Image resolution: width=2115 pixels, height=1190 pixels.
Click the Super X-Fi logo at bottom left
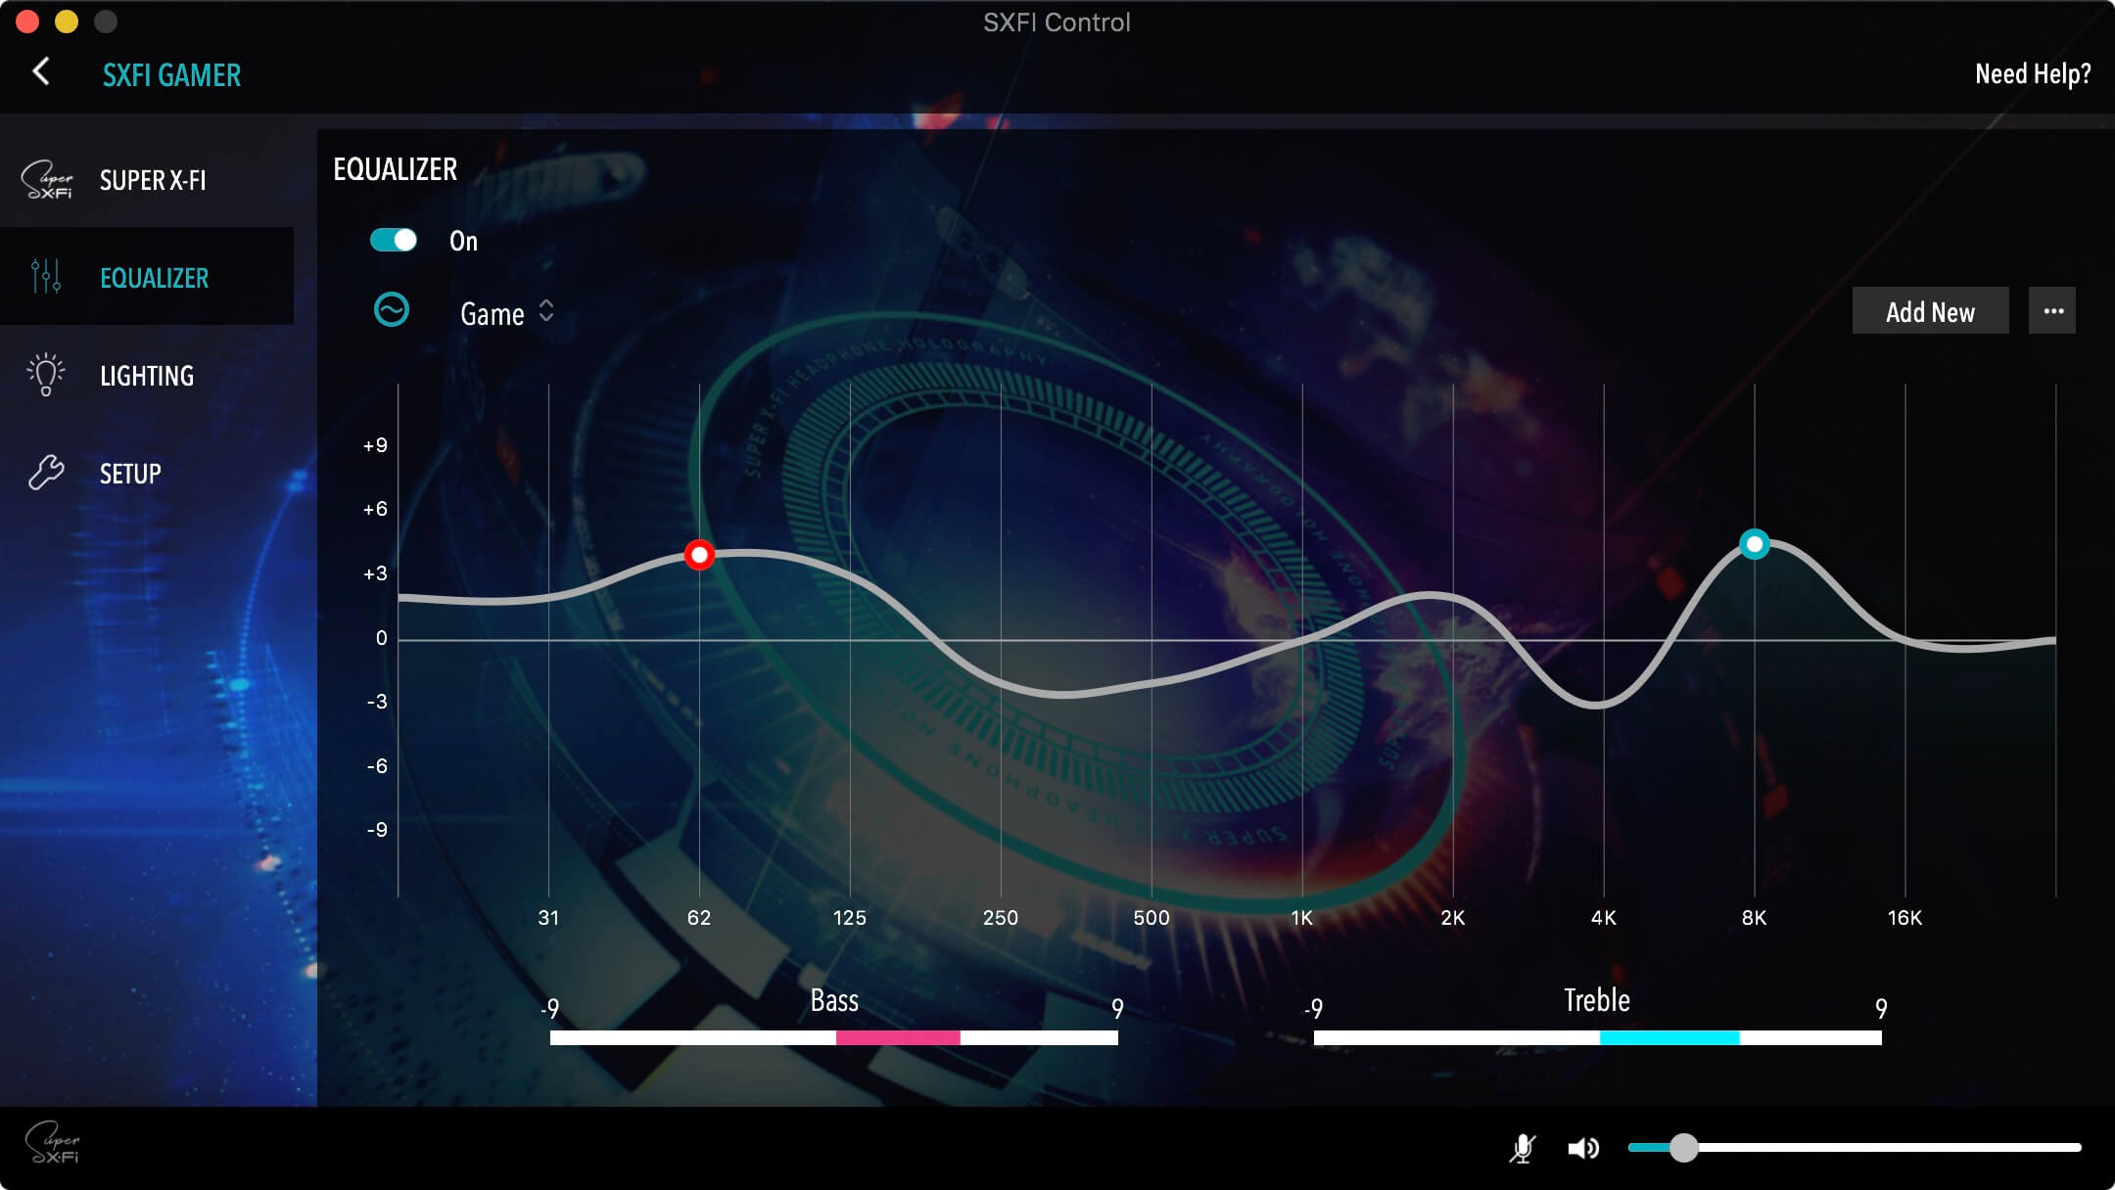click(x=53, y=1143)
